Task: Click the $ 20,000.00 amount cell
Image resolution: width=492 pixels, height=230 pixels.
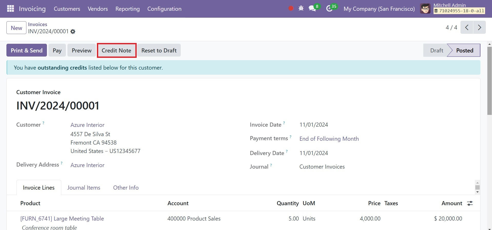Action: [x=448, y=218]
